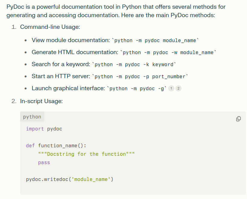This screenshot has height=199, width=247.
Task: Click 'python -m pydoc module_name' command
Action: point(155,41)
